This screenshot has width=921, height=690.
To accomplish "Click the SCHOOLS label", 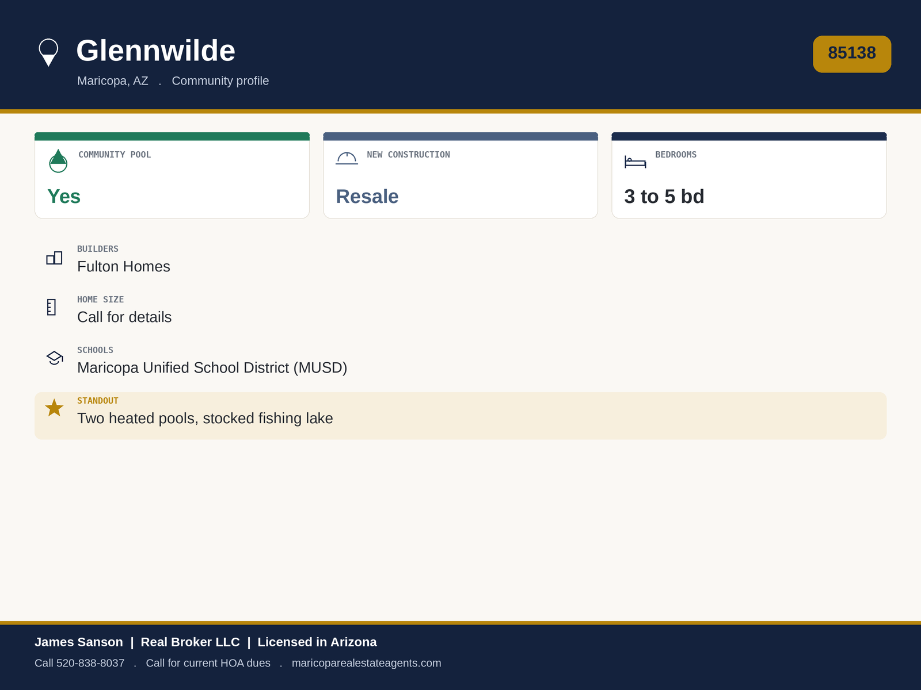I will pos(96,350).
